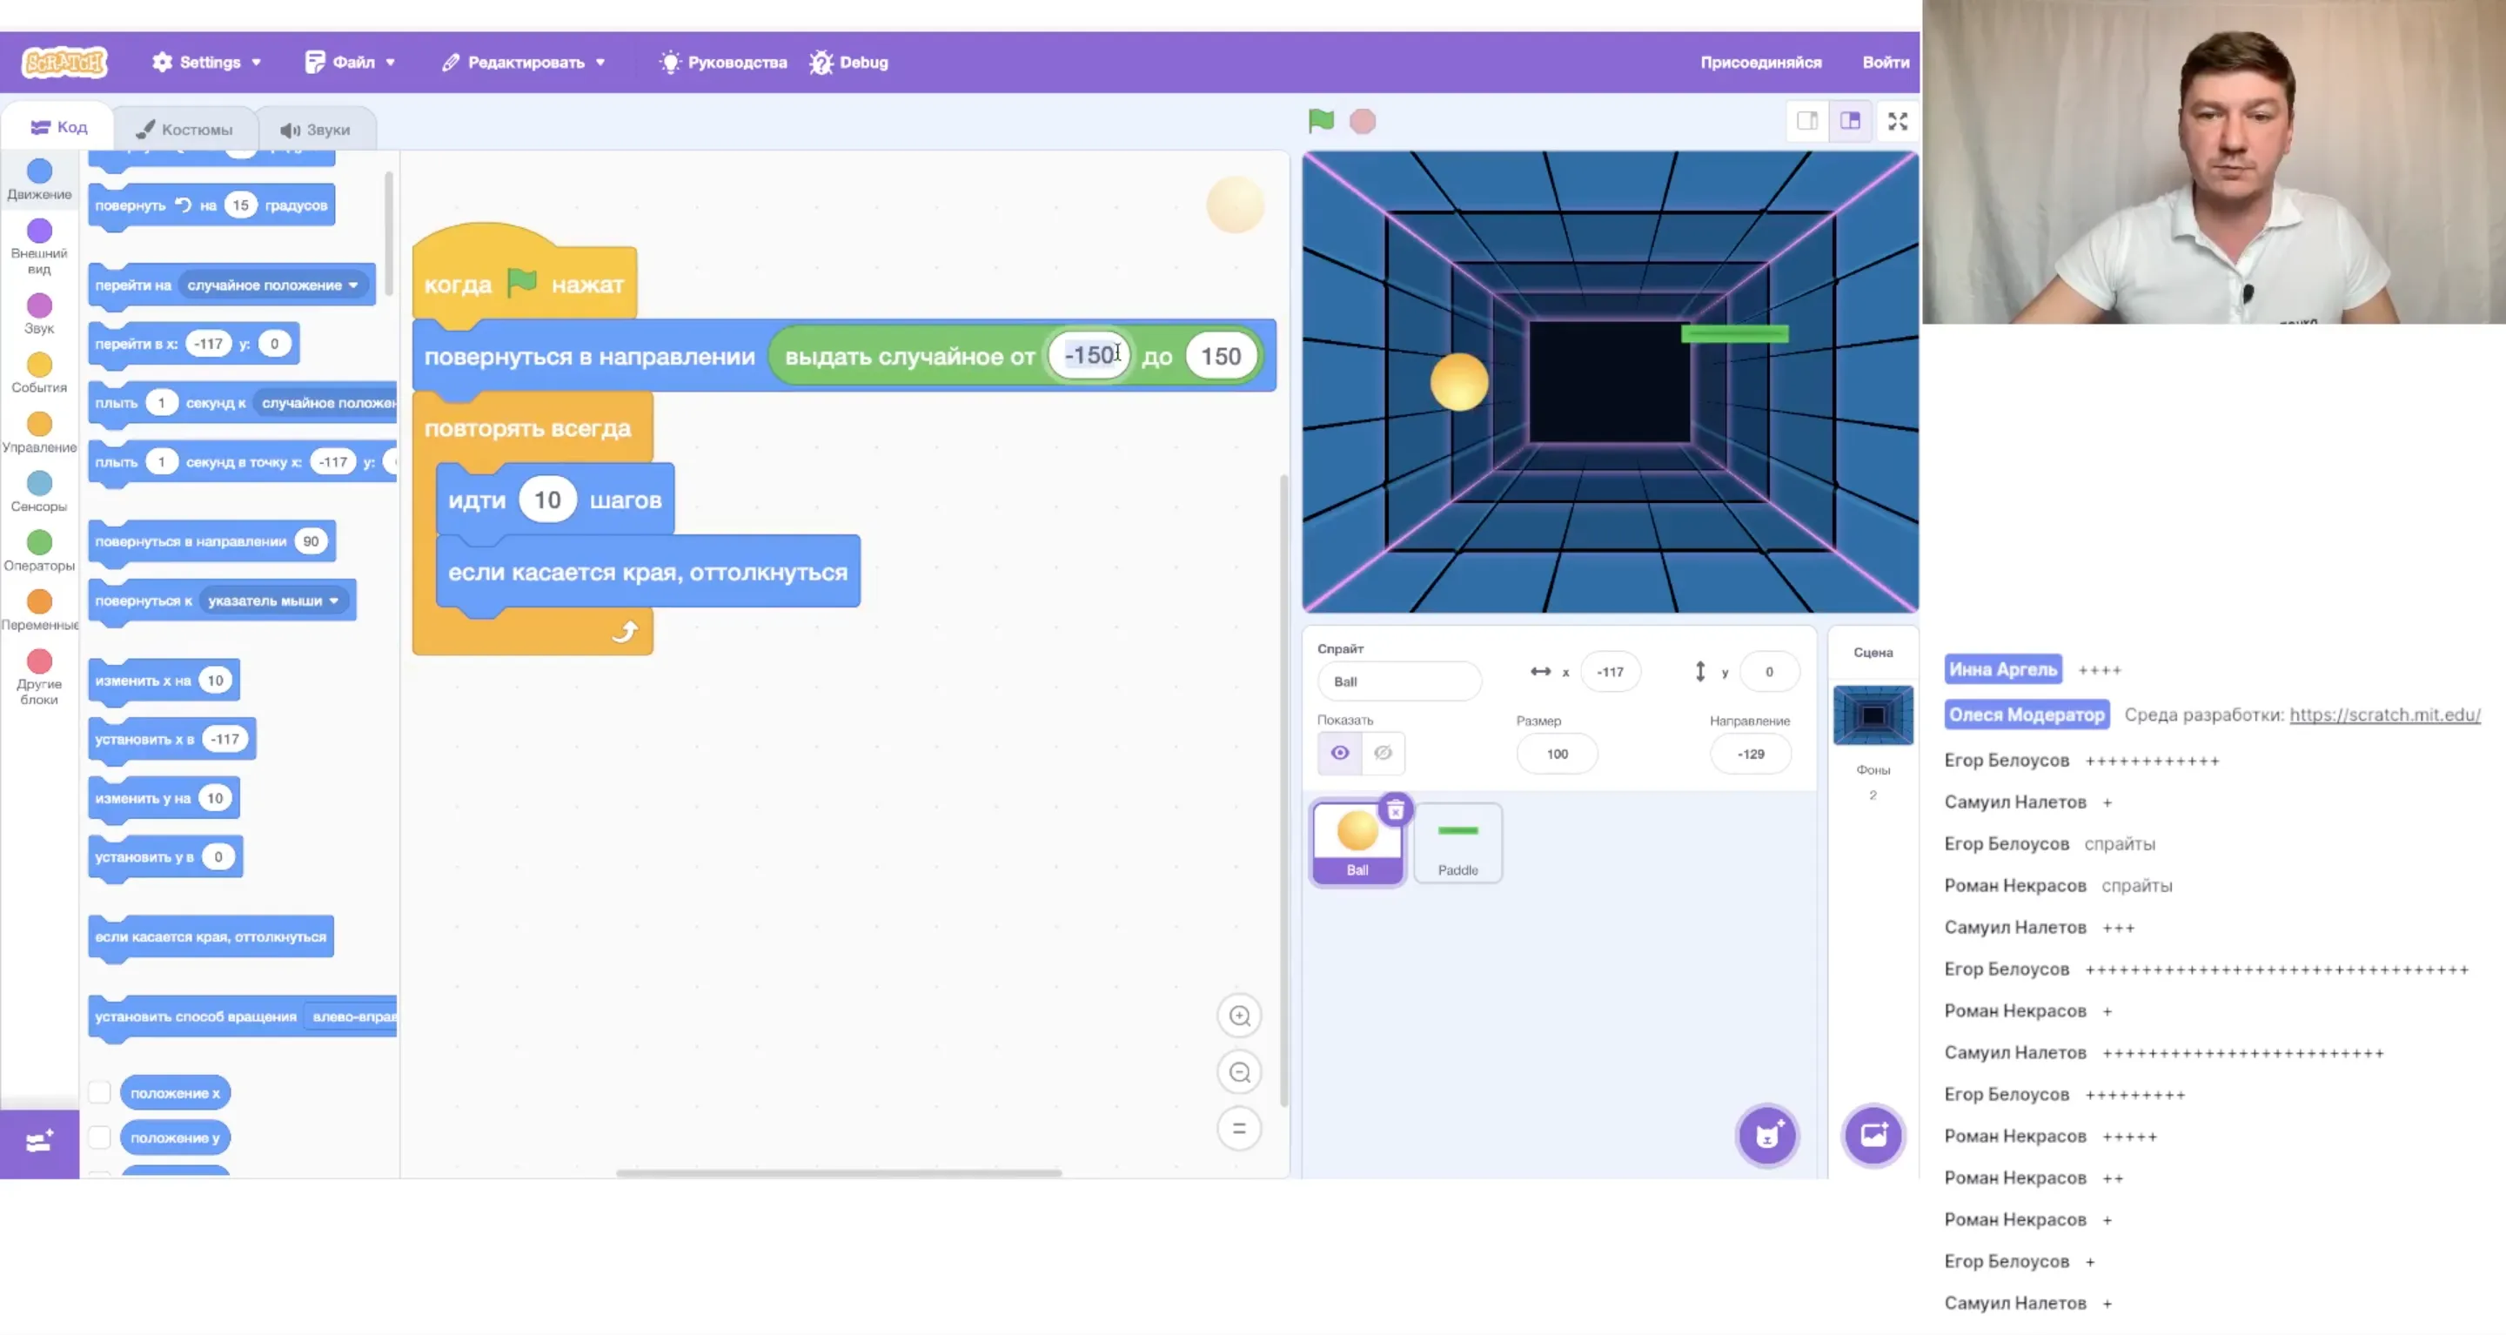Click the green flag to run project
The width and height of the screenshot is (2506, 1335).
coord(1320,121)
